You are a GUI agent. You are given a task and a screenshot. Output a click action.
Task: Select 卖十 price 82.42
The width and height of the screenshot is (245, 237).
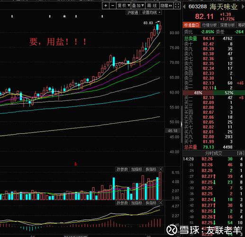[x=209, y=44]
